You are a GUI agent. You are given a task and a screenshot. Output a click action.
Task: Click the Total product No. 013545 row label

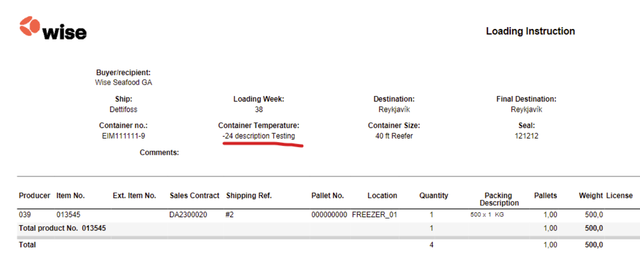[62, 229]
